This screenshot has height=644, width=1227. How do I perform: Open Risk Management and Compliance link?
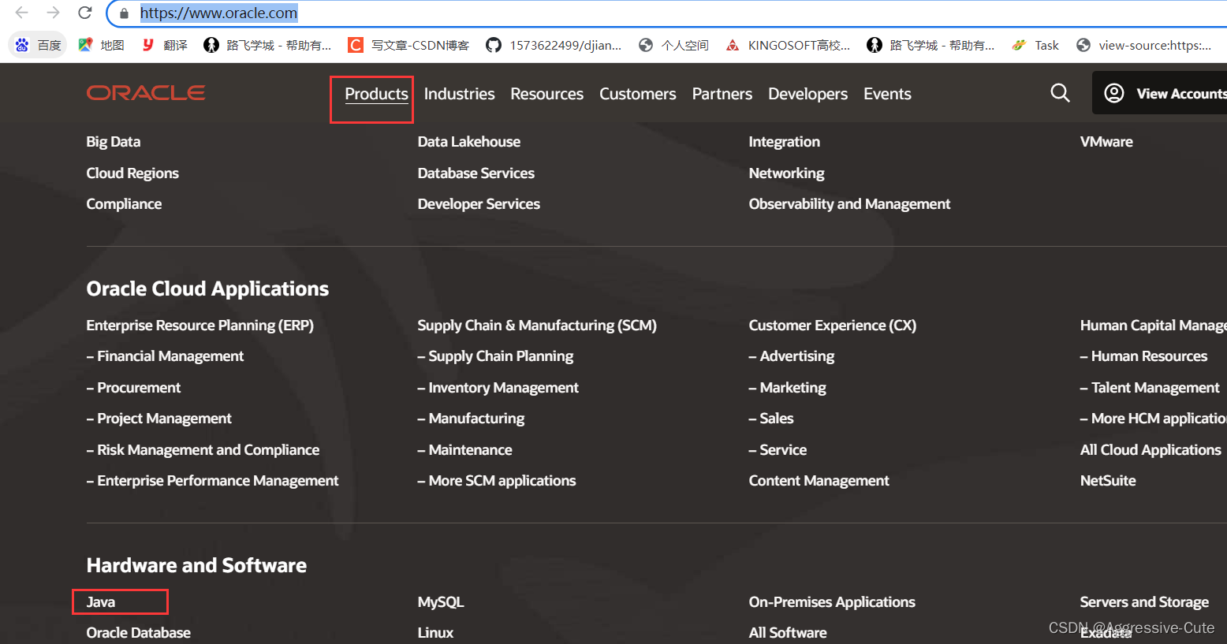pos(203,450)
